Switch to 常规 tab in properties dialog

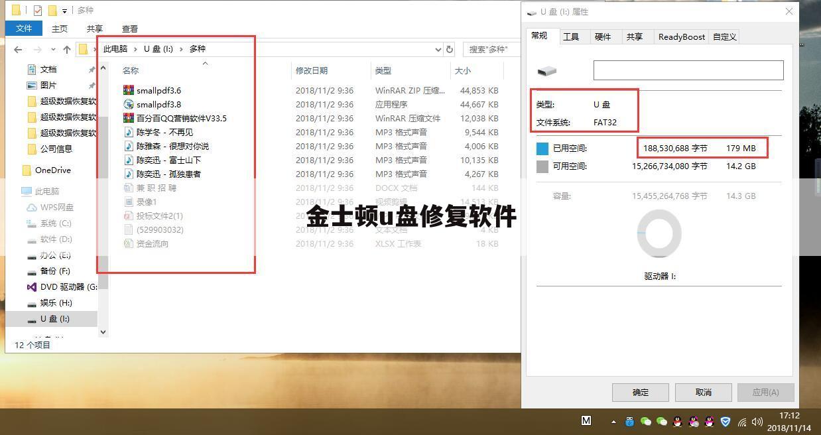pos(539,36)
